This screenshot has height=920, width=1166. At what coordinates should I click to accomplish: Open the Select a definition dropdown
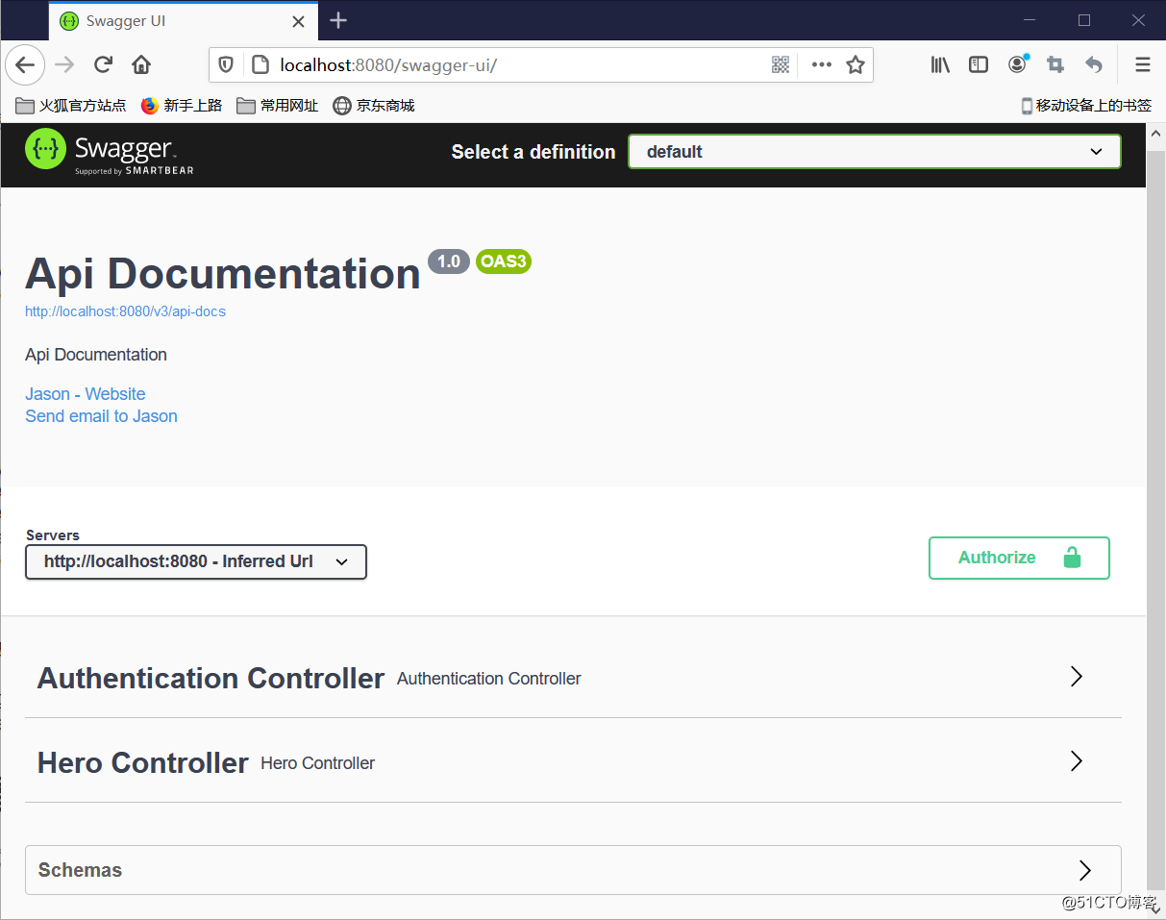pos(875,152)
